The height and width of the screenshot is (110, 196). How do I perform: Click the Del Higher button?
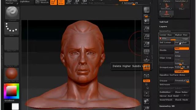click(x=182, y=42)
